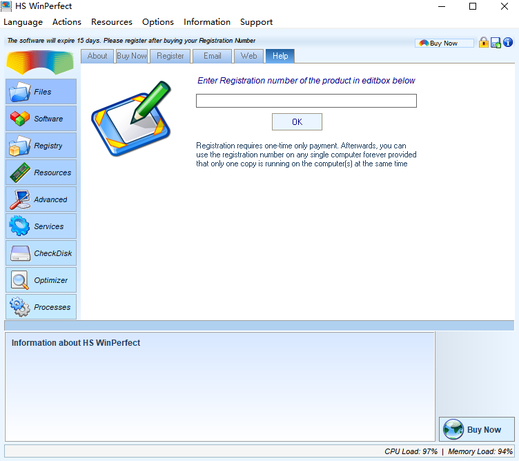This screenshot has width=519, height=461.
Task: Switch to the Buy Now tab
Action: (x=132, y=56)
